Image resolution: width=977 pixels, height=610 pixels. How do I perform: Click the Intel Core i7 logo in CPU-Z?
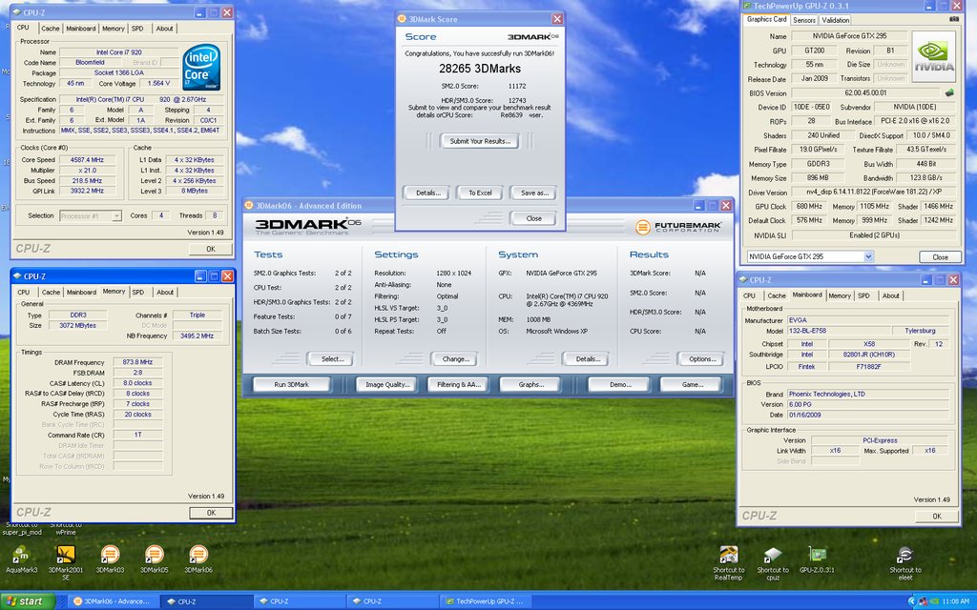tap(200, 69)
